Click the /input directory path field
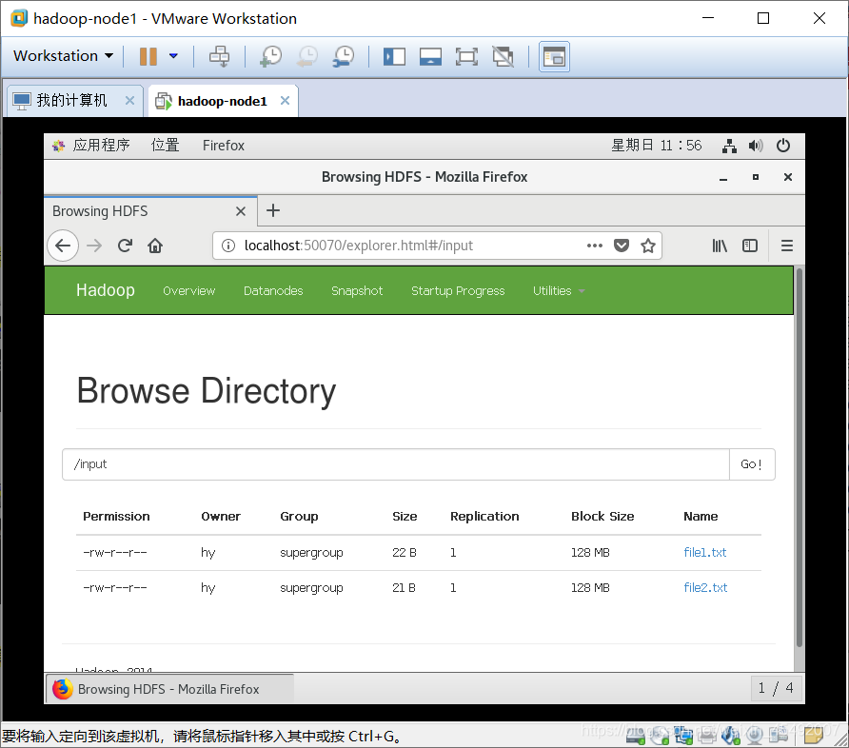The image size is (849, 748). pyautogui.click(x=396, y=464)
